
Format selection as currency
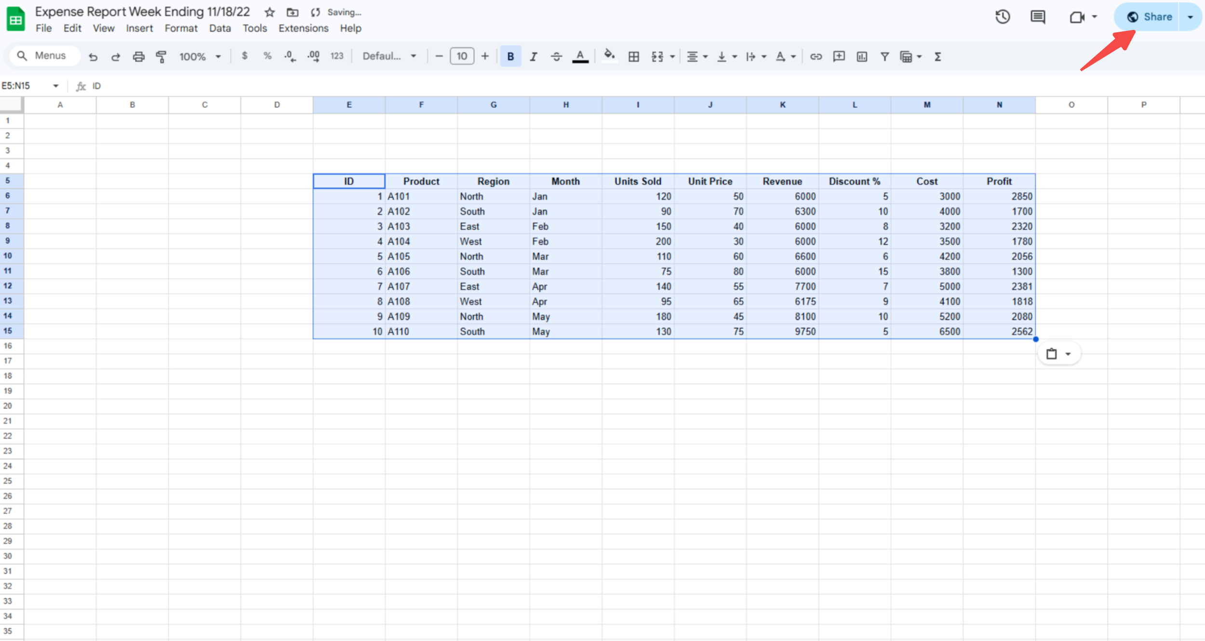click(x=245, y=56)
